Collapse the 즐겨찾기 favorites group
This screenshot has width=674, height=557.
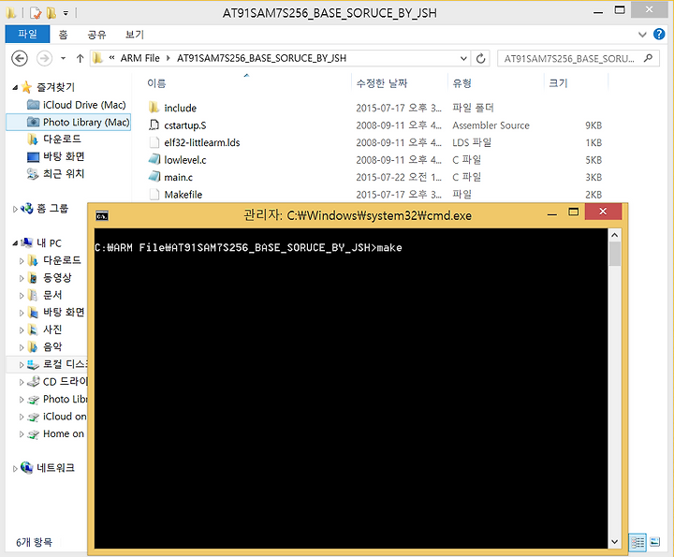click(x=15, y=88)
